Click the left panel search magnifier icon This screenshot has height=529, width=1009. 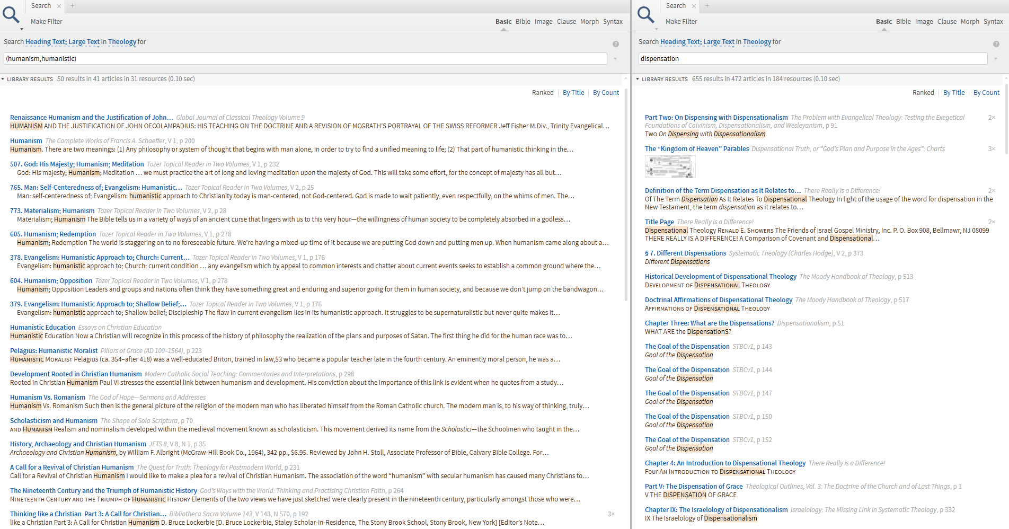point(11,14)
